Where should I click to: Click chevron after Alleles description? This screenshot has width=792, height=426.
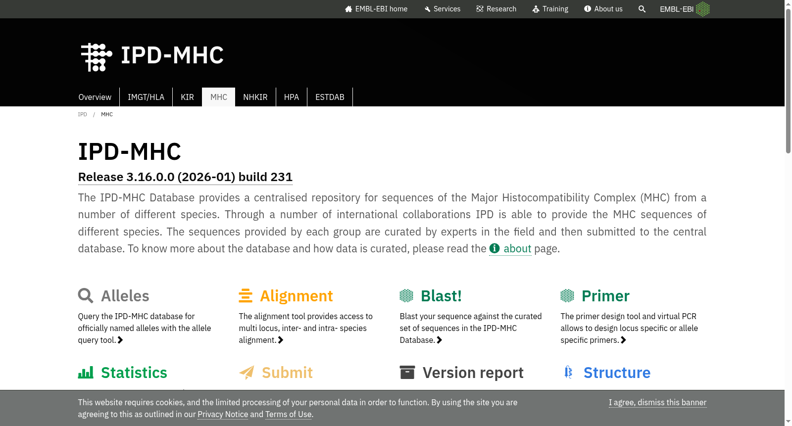pyautogui.click(x=120, y=340)
